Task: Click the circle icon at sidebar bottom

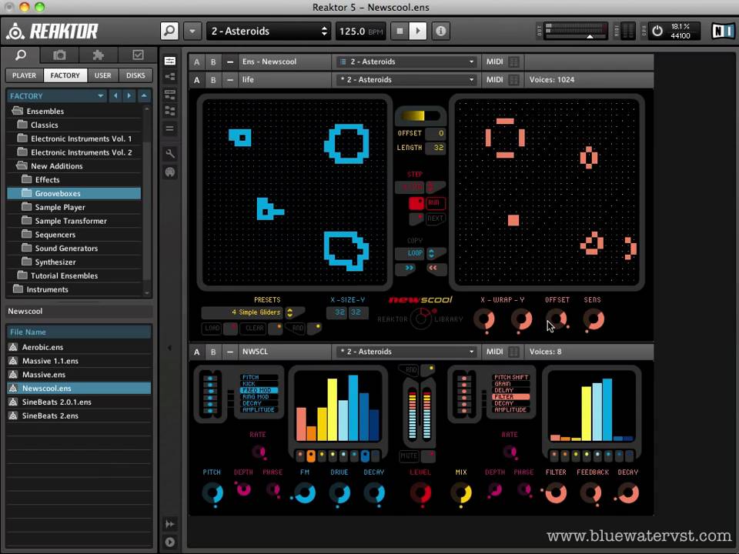Action: (x=170, y=542)
